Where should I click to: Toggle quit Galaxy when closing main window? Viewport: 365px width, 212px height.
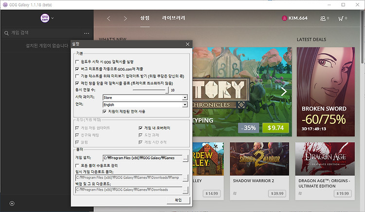(x=77, y=83)
